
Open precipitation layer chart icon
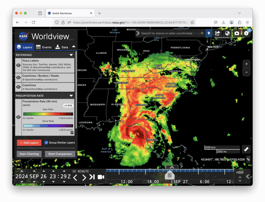pyautogui.click(x=72, y=133)
